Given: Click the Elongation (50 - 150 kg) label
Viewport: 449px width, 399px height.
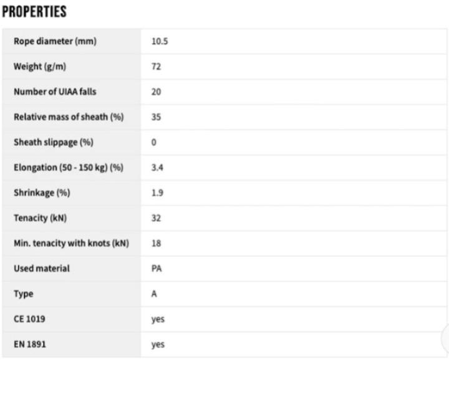Looking at the screenshot, I should [x=69, y=168].
